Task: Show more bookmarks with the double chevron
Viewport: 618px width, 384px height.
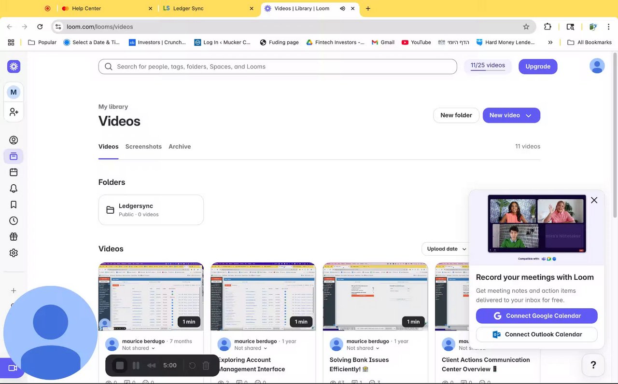Action: [x=550, y=42]
